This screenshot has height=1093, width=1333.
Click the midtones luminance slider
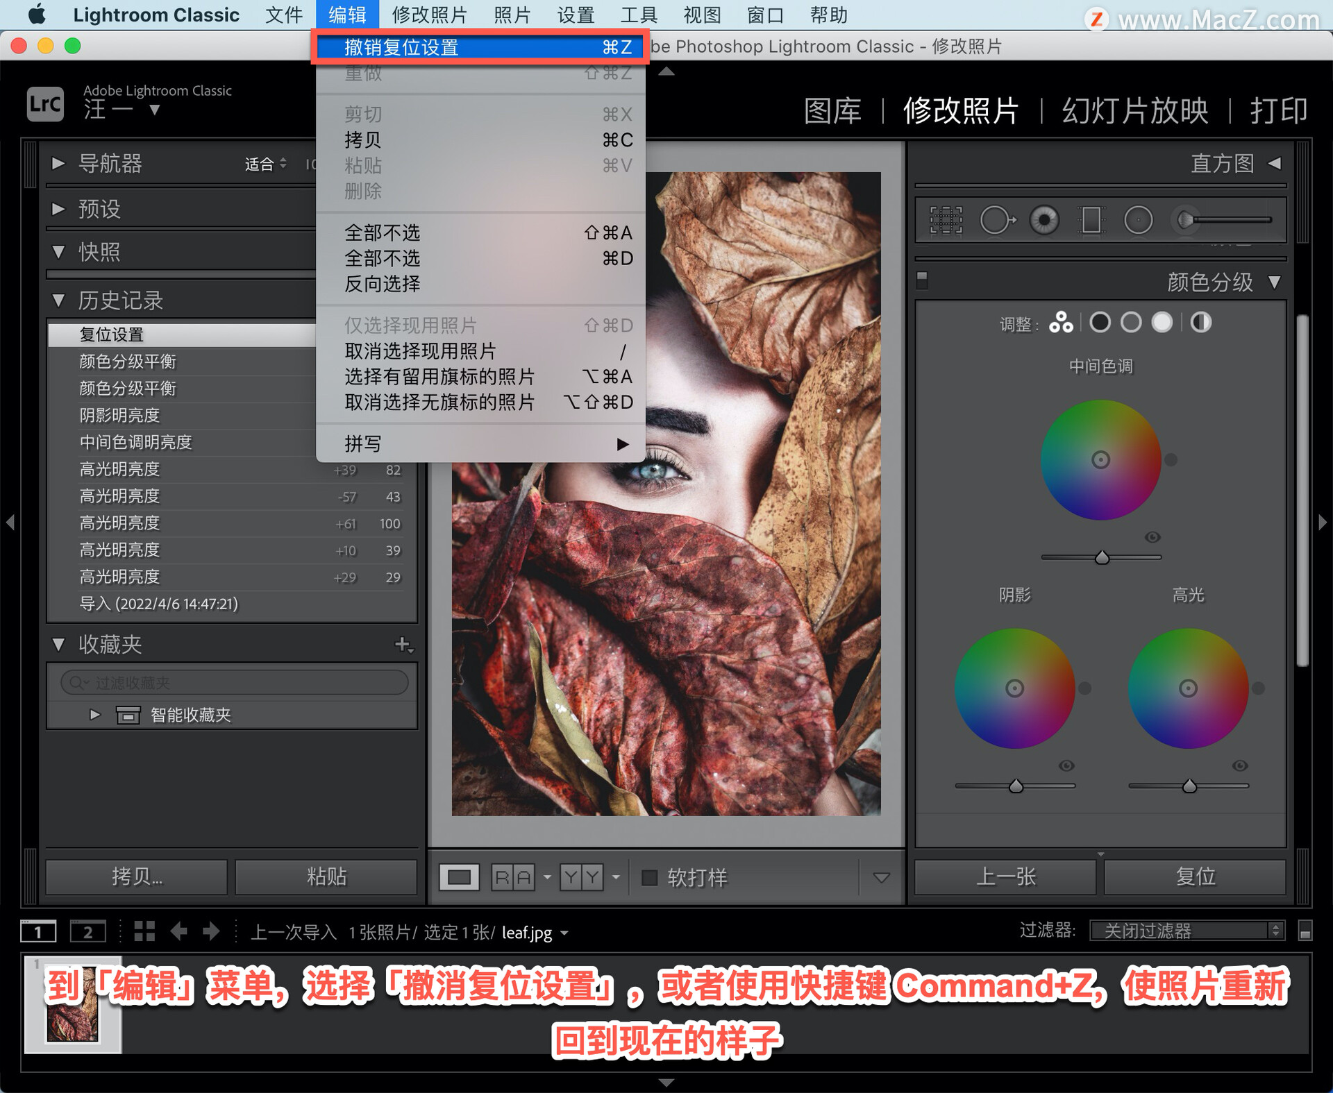pos(1101,557)
